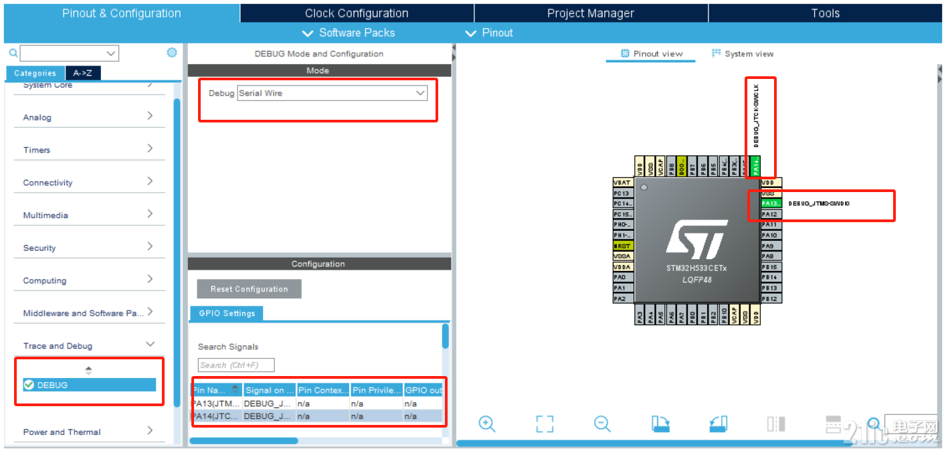Zoom out of the pinout view
The width and height of the screenshot is (946, 449).
[602, 424]
